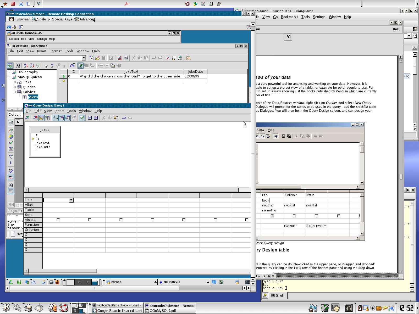Click the Find Record binoculars icon

18,66
